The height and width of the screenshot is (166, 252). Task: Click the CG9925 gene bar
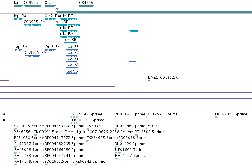pos(33,6)
